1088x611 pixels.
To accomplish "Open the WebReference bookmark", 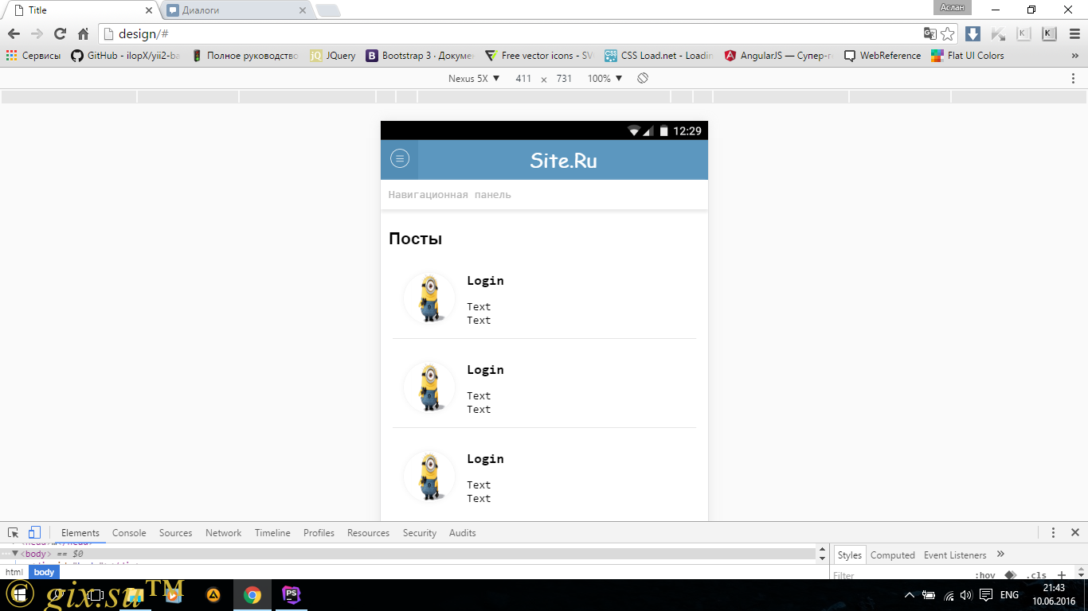I will pyautogui.click(x=883, y=56).
